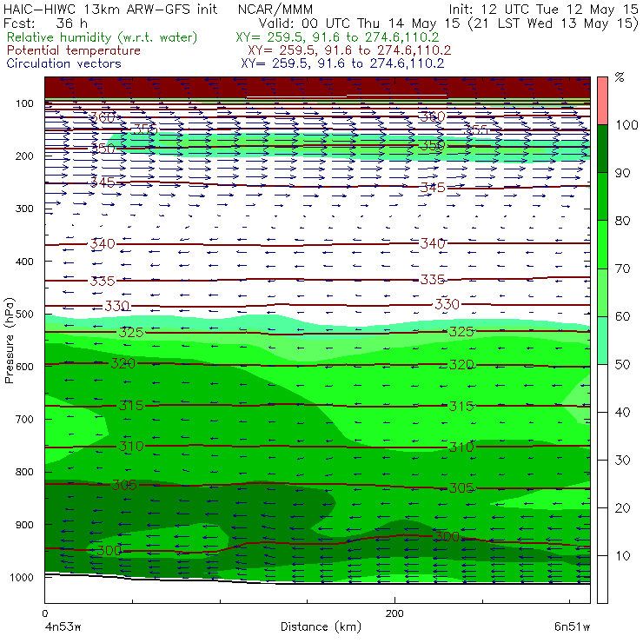Screen dimensions: 643x643
Task: Click the colorbar tick label '60'
Action: [x=622, y=316]
